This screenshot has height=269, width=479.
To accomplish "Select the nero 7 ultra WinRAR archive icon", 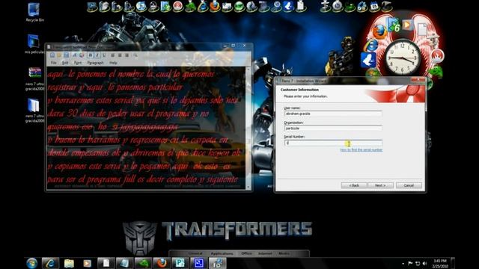I will click(x=34, y=78).
